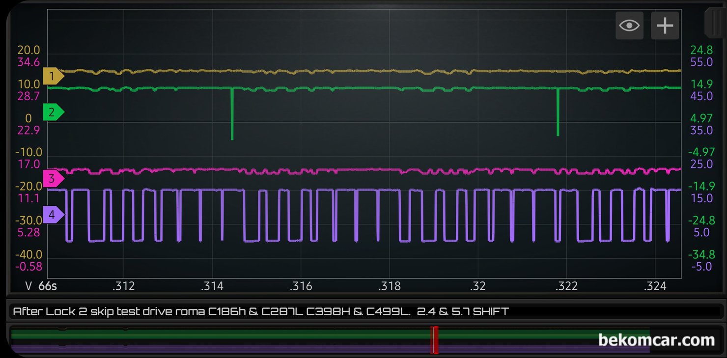Viewport: 727px width, 358px height.
Task: Click the red position marker in overview bar
Action: click(x=434, y=340)
